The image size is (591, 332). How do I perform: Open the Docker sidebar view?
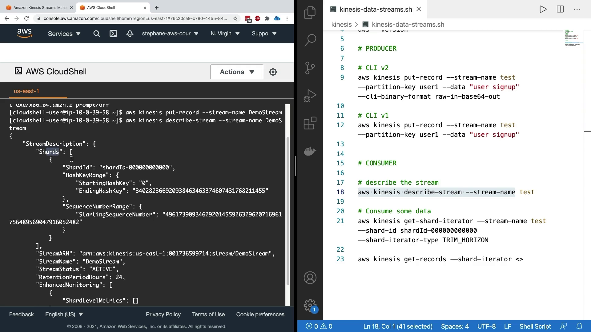coord(310,151)
